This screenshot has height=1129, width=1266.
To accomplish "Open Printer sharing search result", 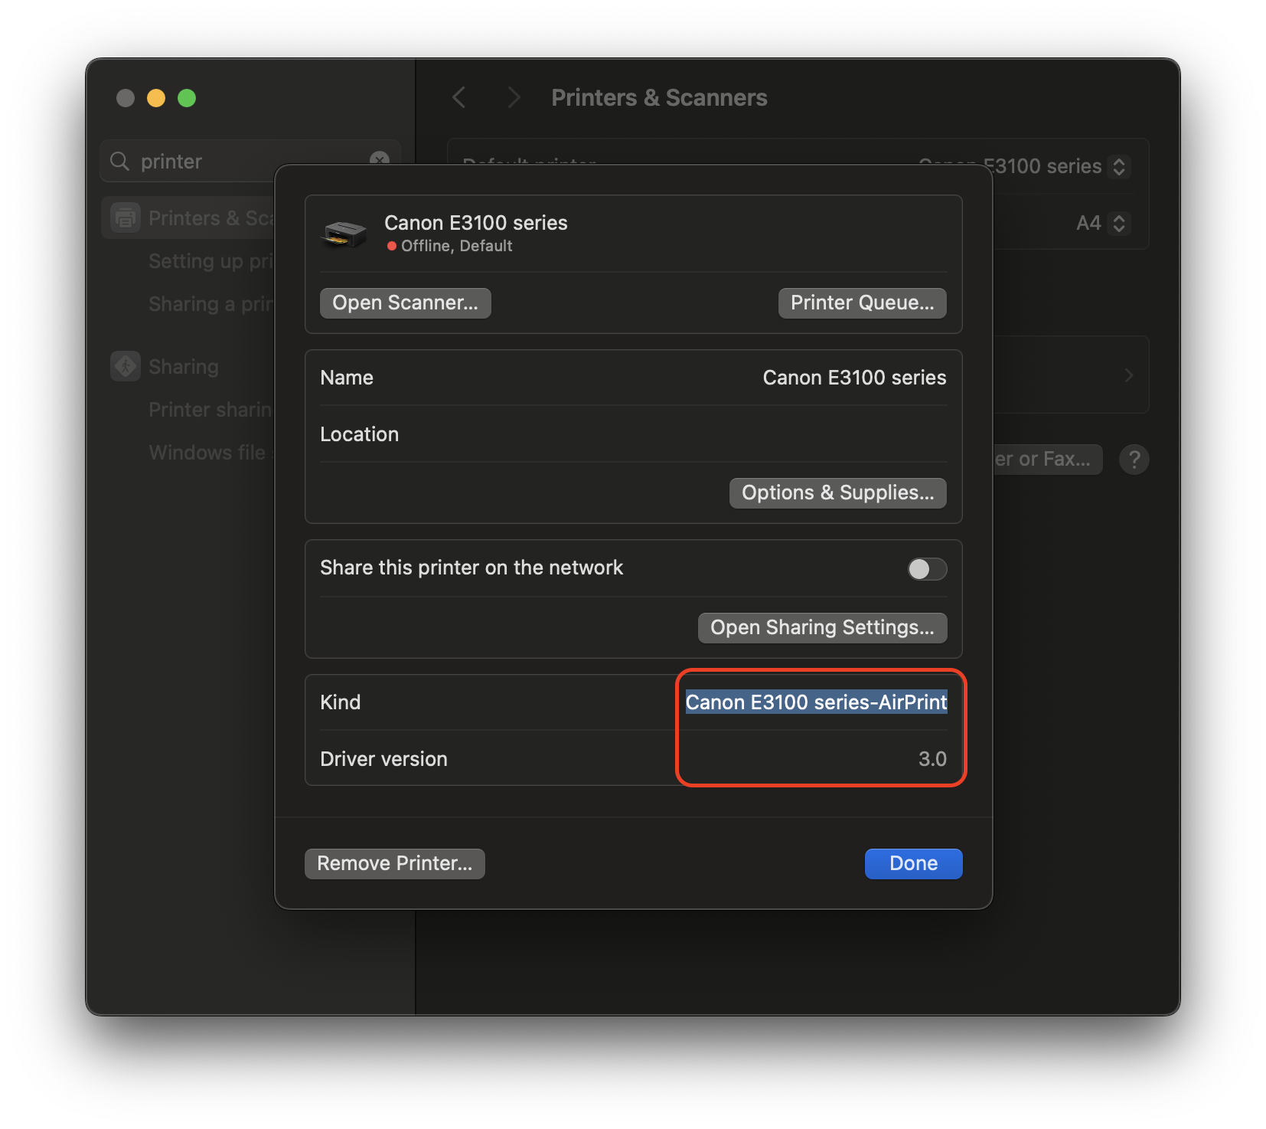I will click(x=210, y=410).
